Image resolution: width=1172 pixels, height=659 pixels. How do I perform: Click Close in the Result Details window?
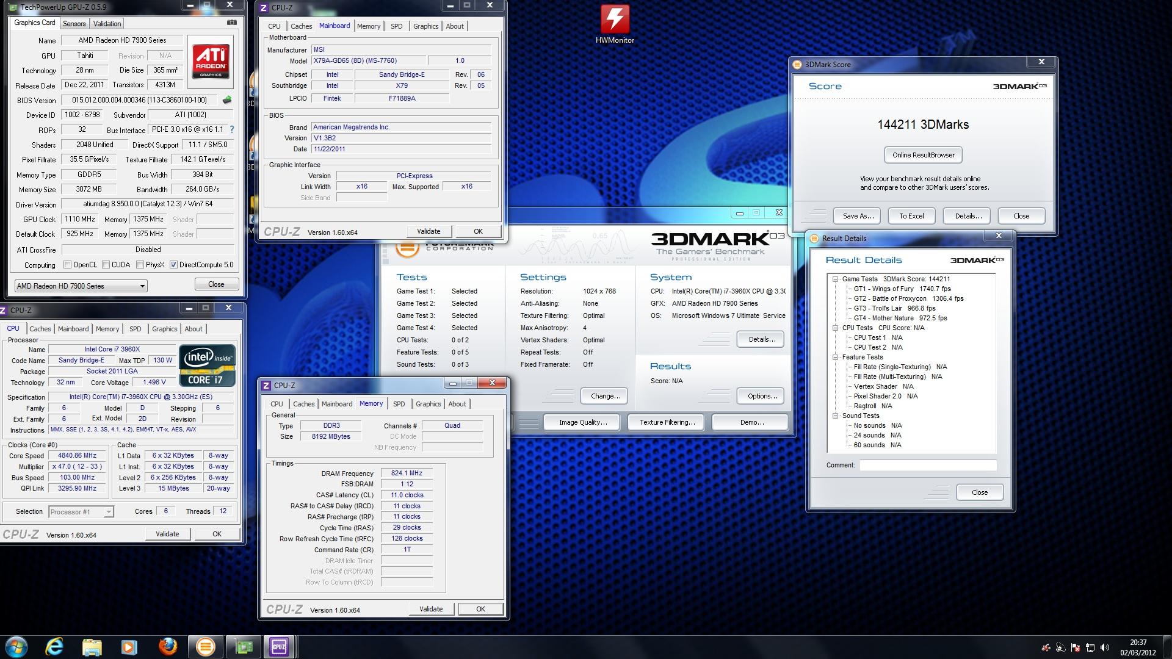[980, 492]
